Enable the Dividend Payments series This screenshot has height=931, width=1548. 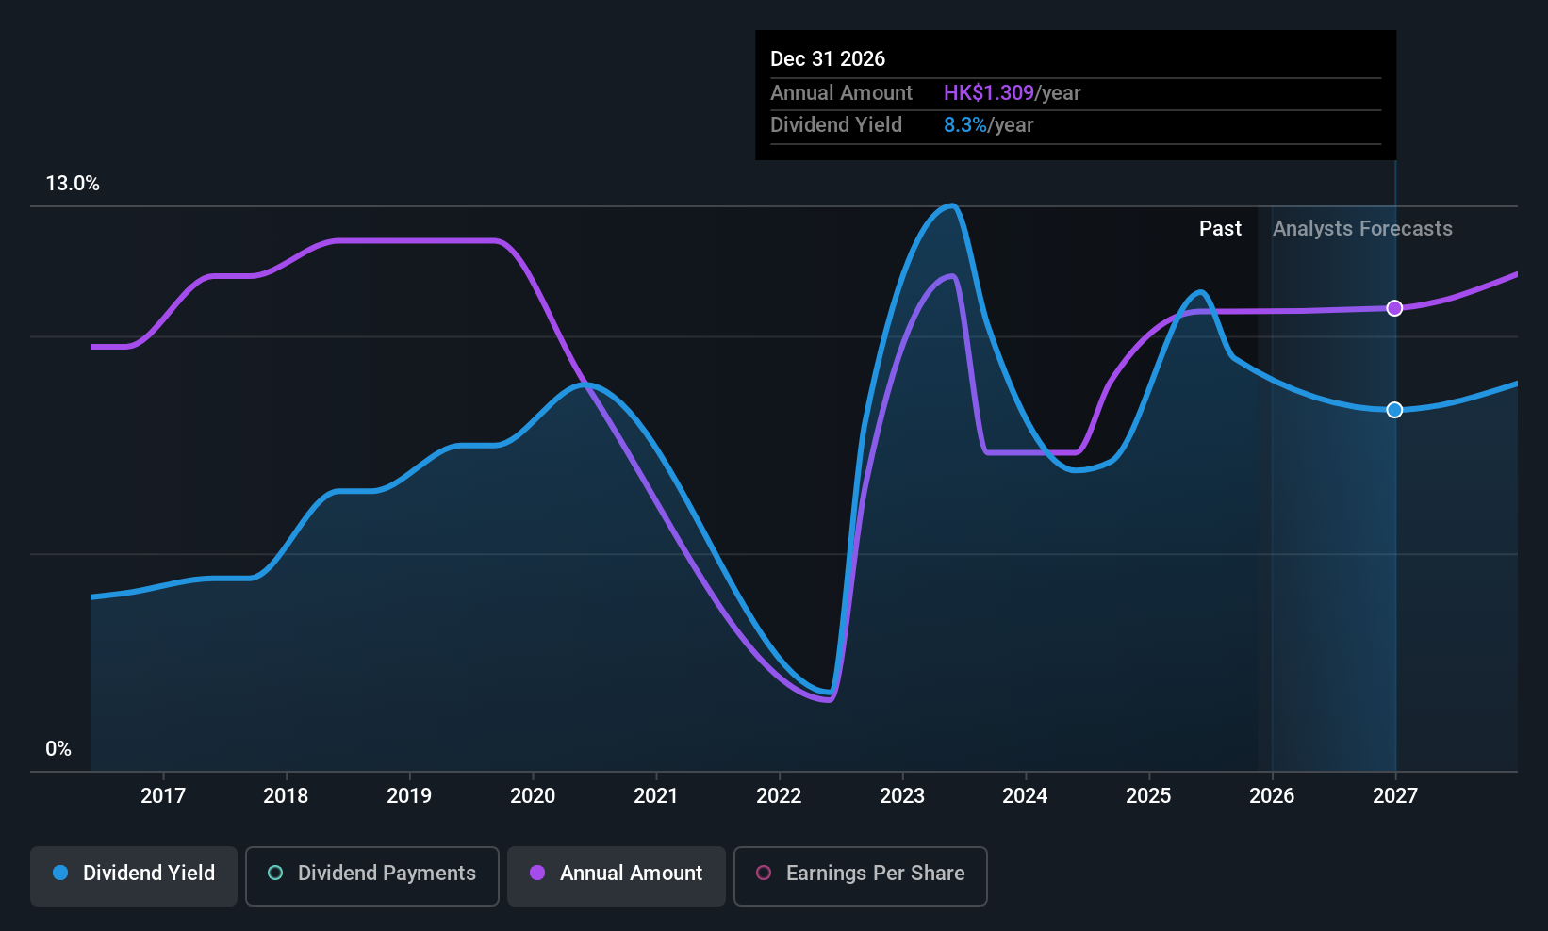click(371, 874)
